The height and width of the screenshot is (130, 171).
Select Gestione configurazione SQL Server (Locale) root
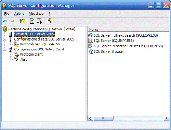coord(42,29)
